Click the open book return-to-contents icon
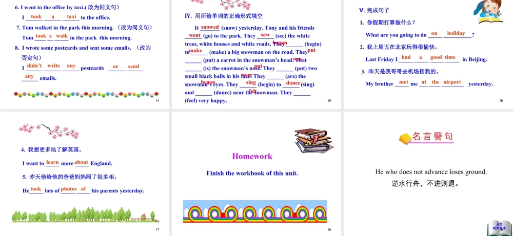The height and width of the screenshot is (236, 513). 499,226
